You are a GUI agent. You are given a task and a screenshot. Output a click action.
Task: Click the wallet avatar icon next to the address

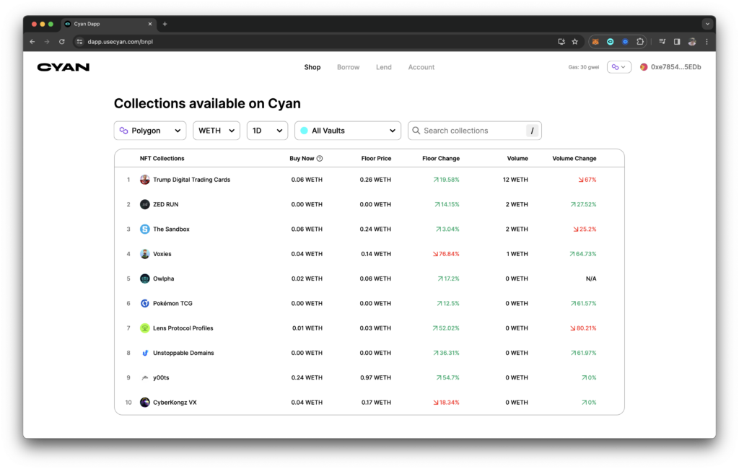click(x=643, y=66)
